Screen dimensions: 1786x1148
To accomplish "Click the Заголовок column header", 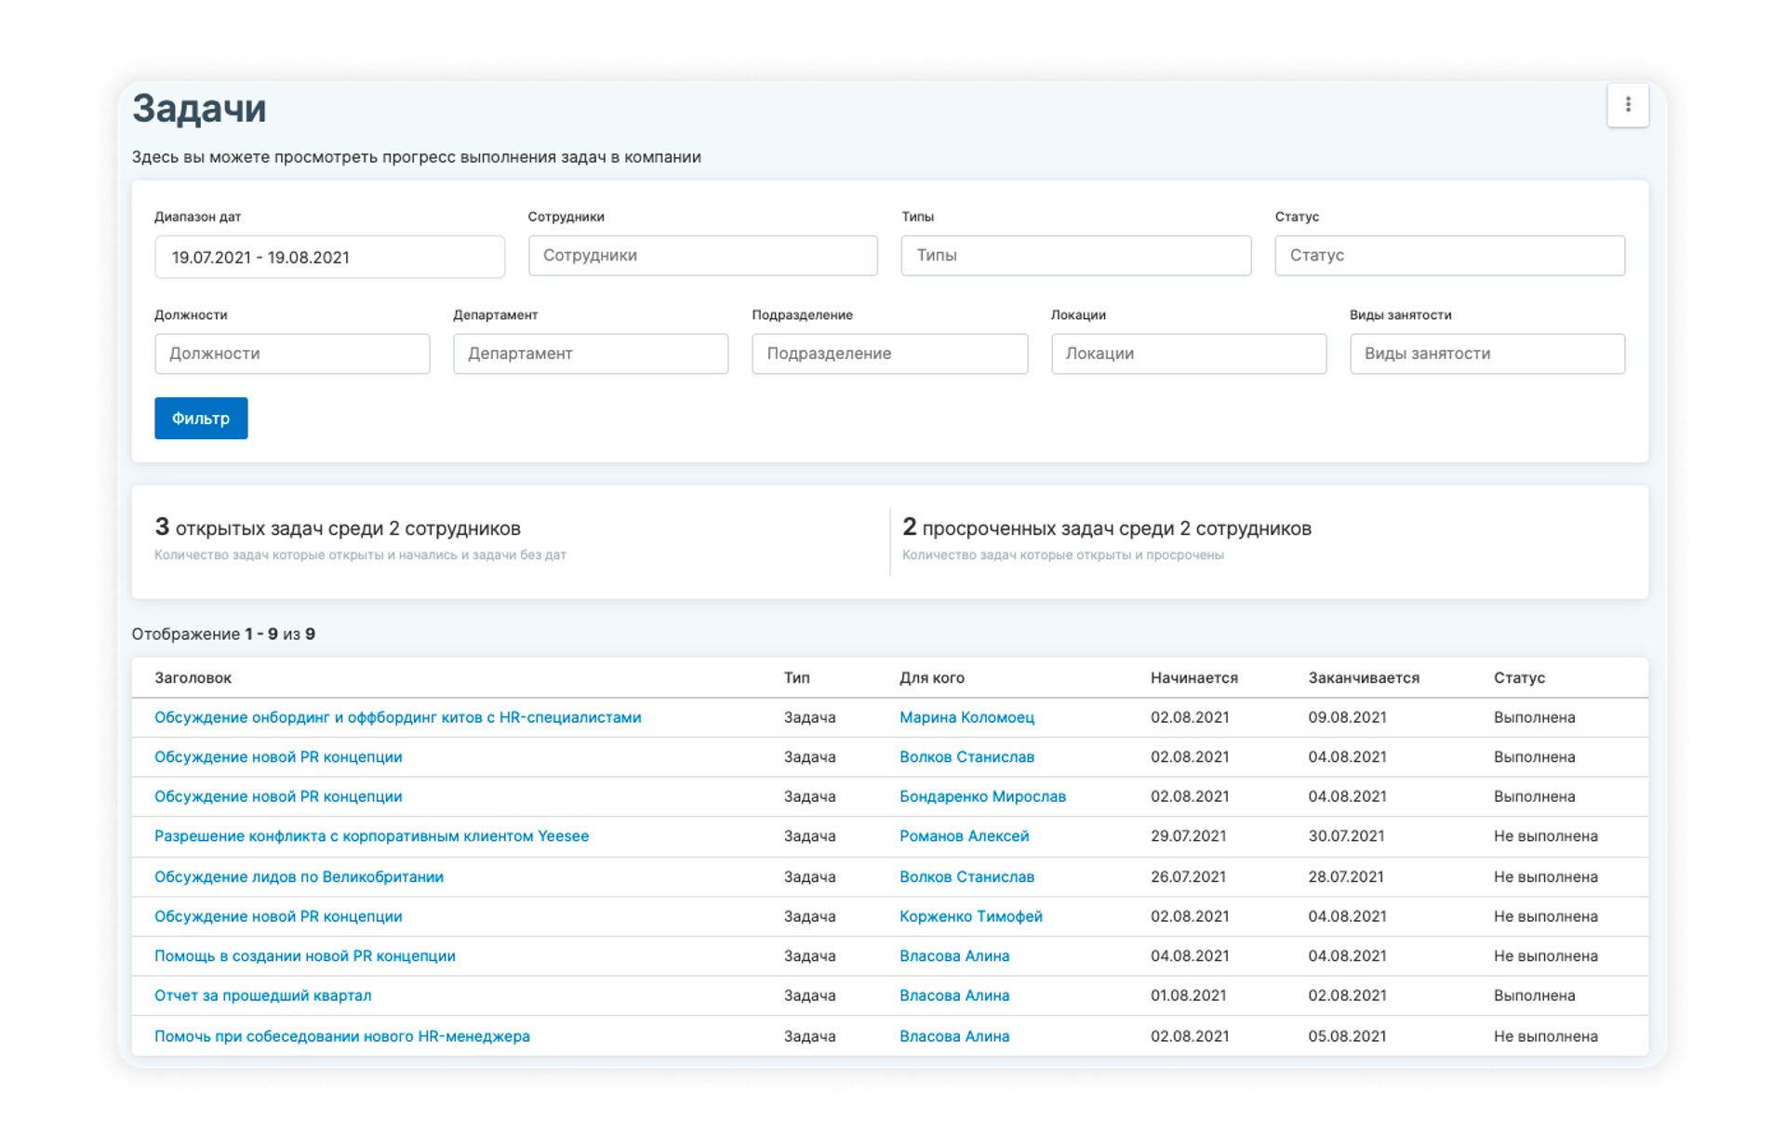I will 193,678.
